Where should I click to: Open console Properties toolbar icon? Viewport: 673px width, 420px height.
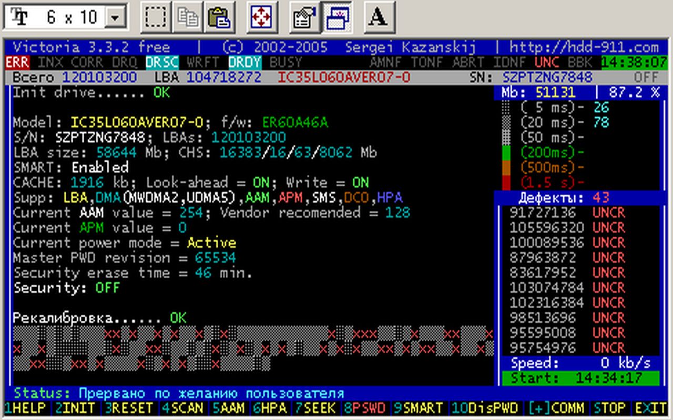click(x=304, y=17)
